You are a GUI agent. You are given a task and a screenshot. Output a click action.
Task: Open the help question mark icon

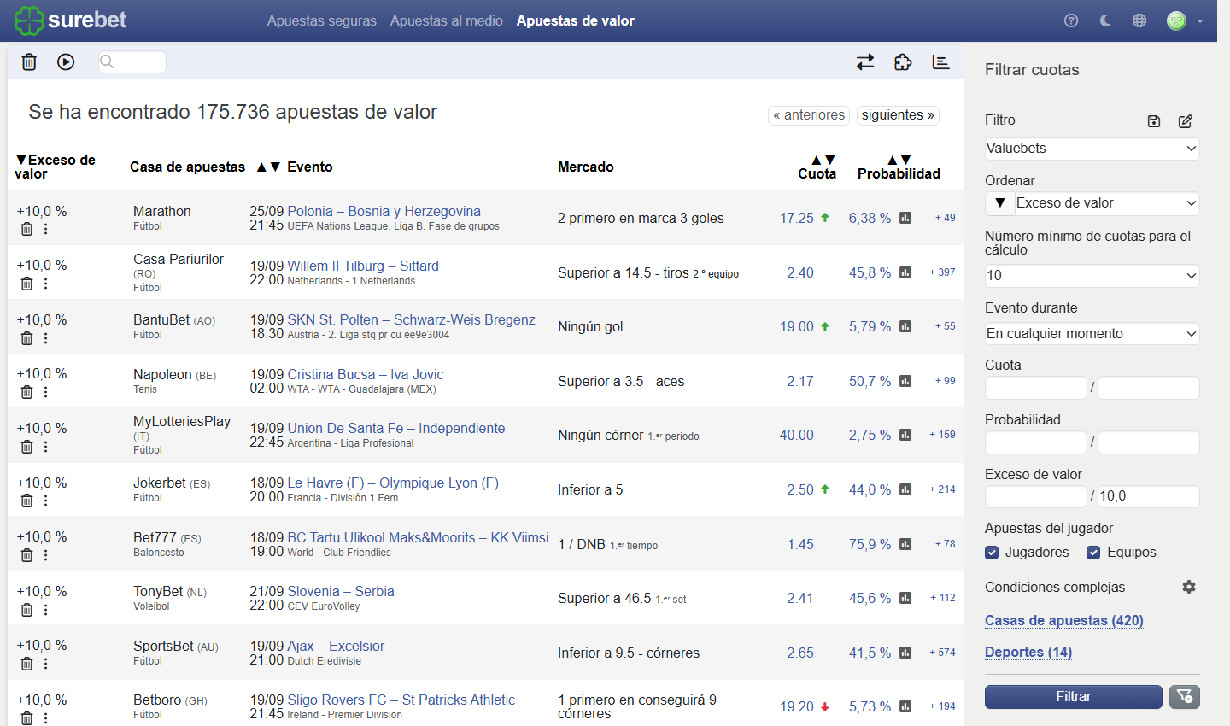tap(1071, 20)
